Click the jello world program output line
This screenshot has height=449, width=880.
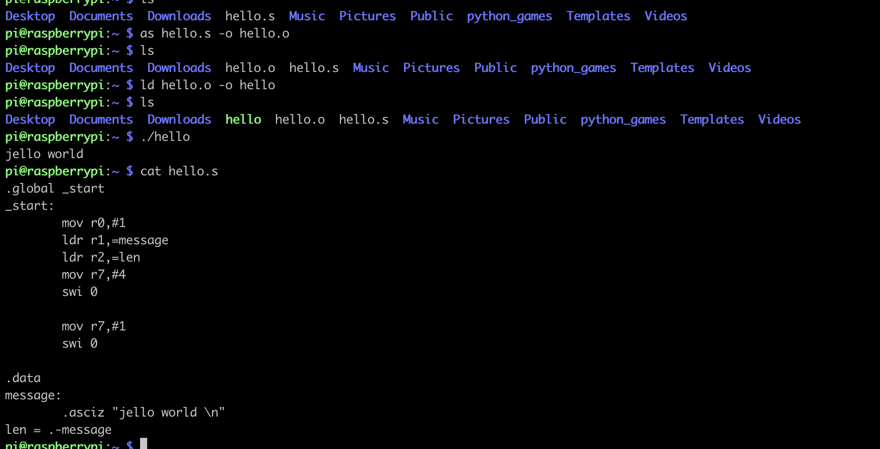(44, 154)
